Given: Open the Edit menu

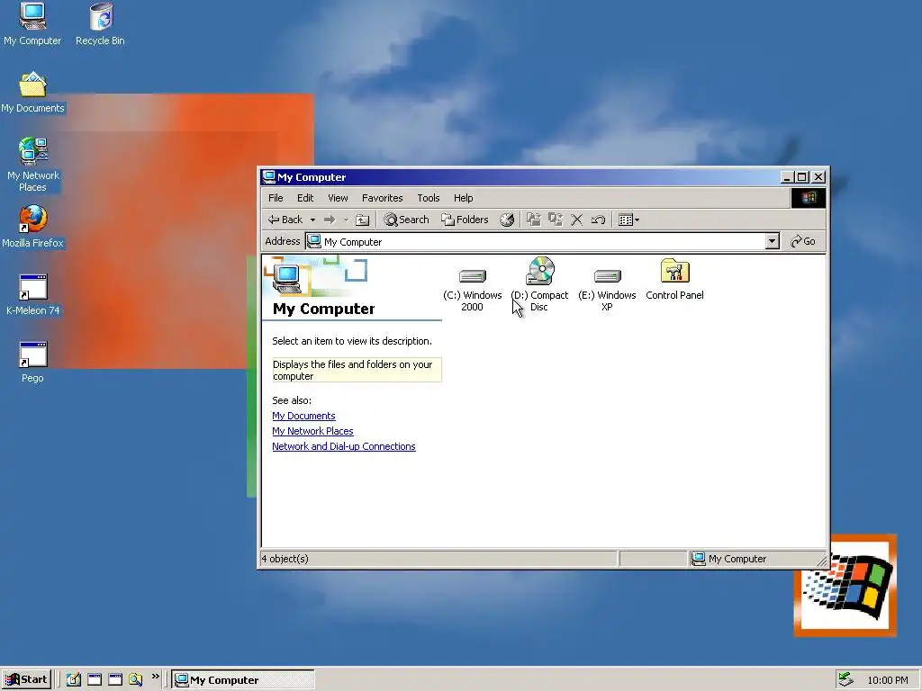Looking at the screenshot, I should [x=305, y=198].
